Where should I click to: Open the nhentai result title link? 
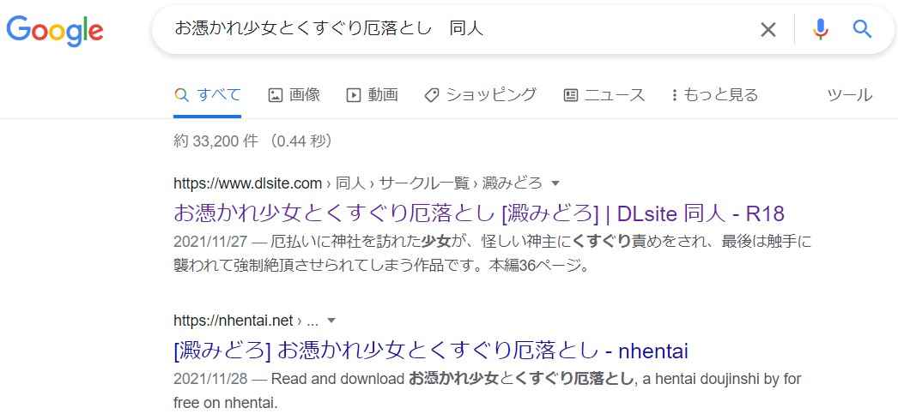pyautogui.click(x=431, y=351)
